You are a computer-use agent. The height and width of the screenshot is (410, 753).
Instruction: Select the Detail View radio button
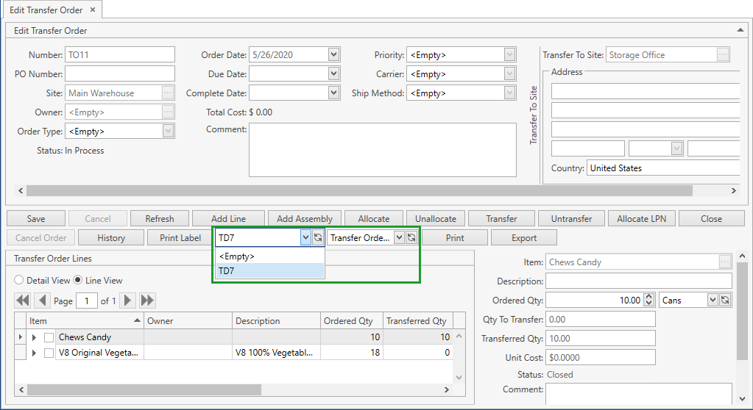coord(19,281)
